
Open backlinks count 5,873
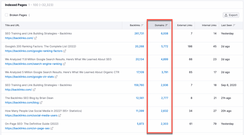click(140, 124)
